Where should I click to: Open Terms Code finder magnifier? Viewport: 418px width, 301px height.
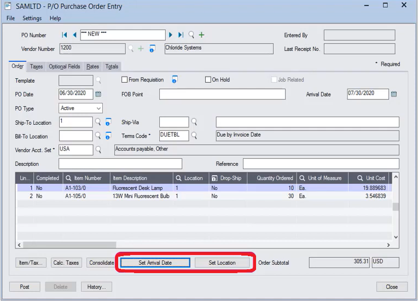click(x=194, y=135)
